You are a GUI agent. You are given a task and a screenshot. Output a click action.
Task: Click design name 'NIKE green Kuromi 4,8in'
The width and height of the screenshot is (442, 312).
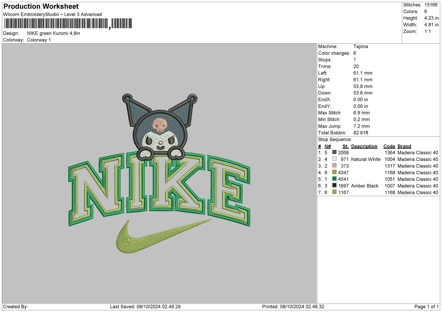coord(54,33)
